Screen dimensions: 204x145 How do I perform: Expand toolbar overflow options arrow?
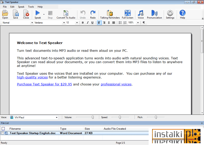203,19
